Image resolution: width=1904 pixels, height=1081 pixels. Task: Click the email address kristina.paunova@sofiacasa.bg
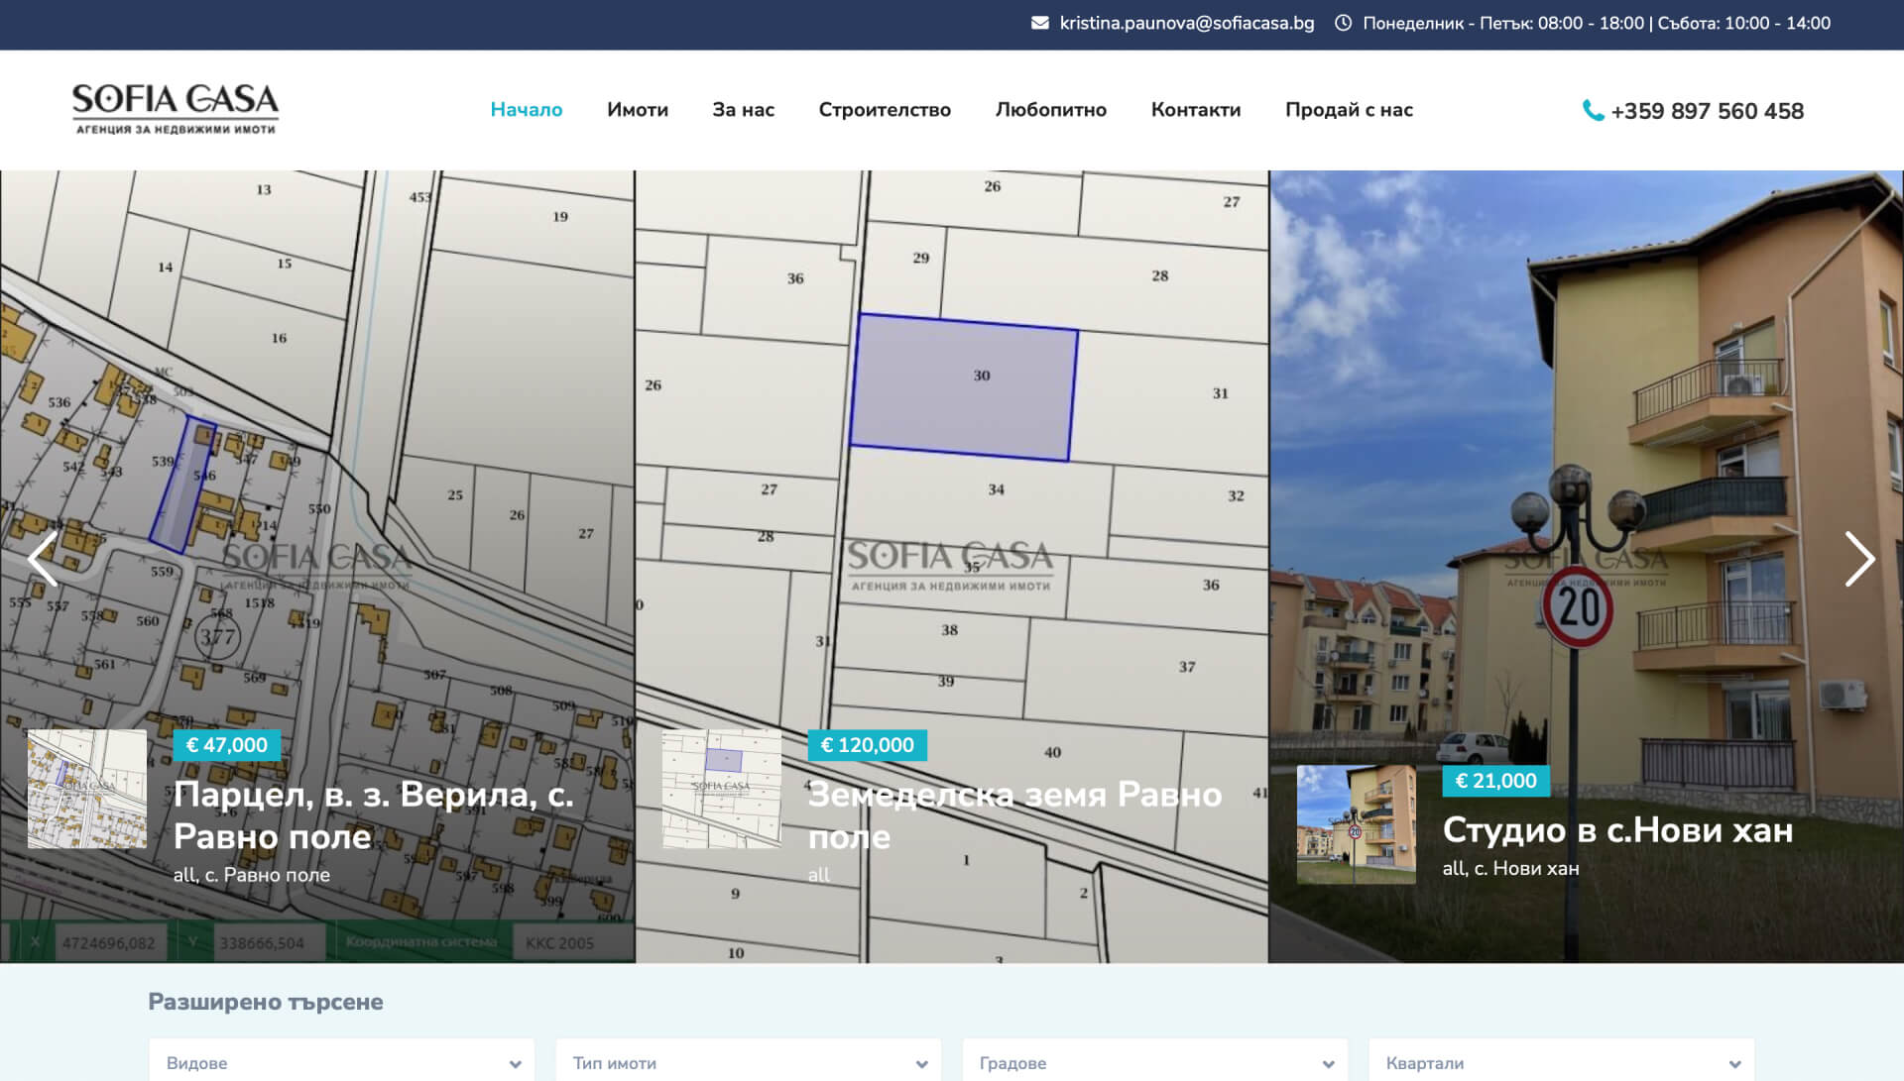coord(1186,23)
